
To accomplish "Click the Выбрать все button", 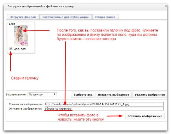I will (x=83, y=95).
